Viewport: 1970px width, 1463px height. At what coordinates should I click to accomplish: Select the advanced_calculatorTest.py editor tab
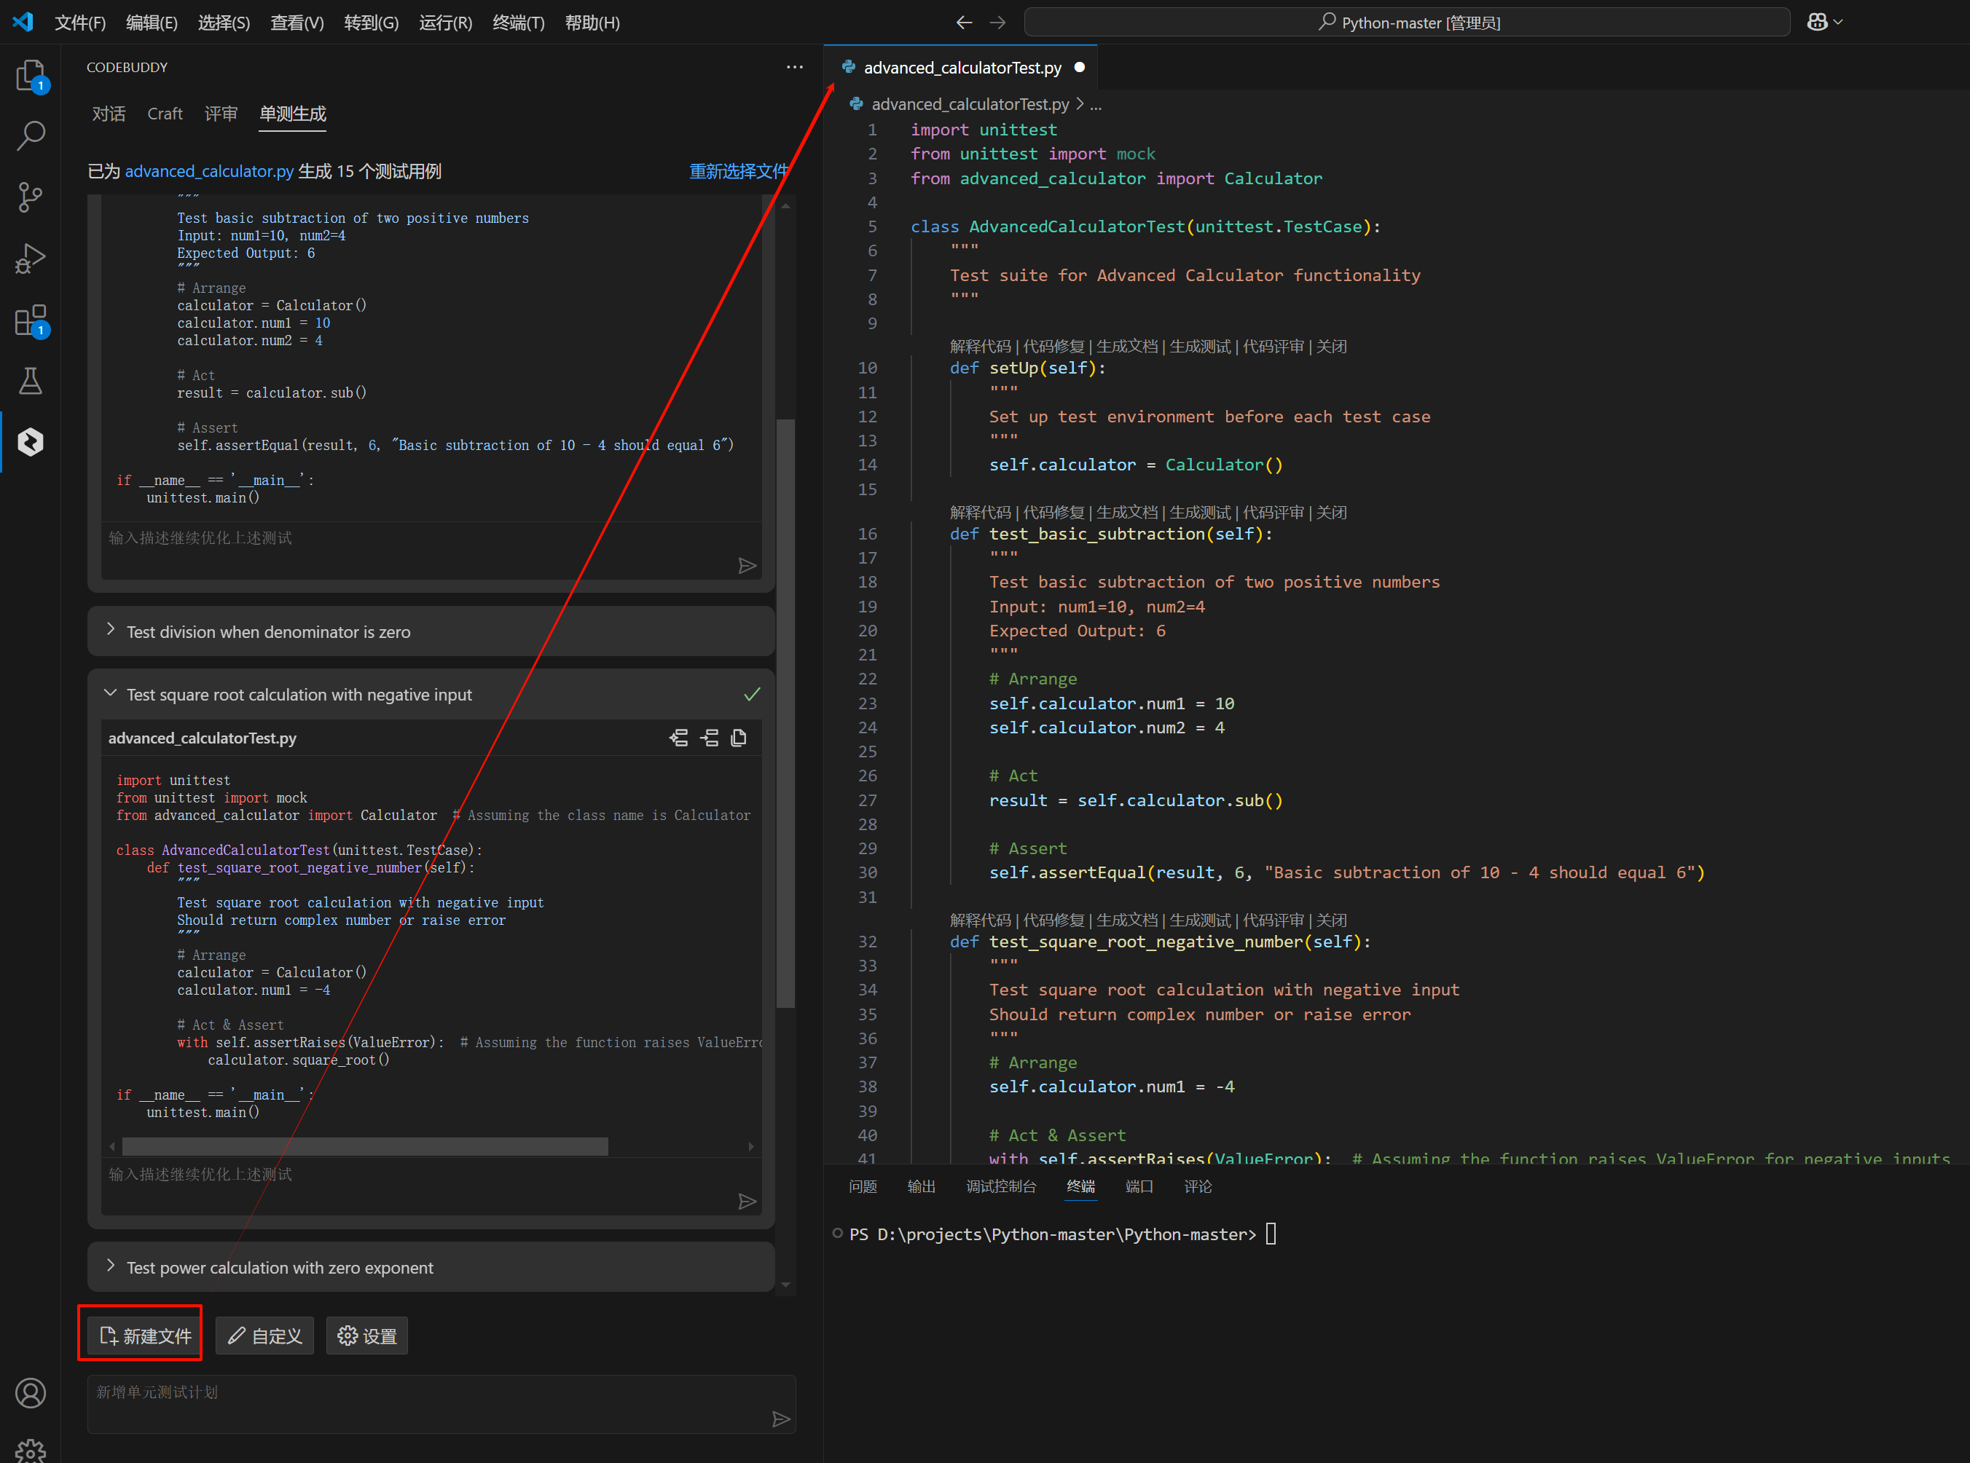[962, 67]
